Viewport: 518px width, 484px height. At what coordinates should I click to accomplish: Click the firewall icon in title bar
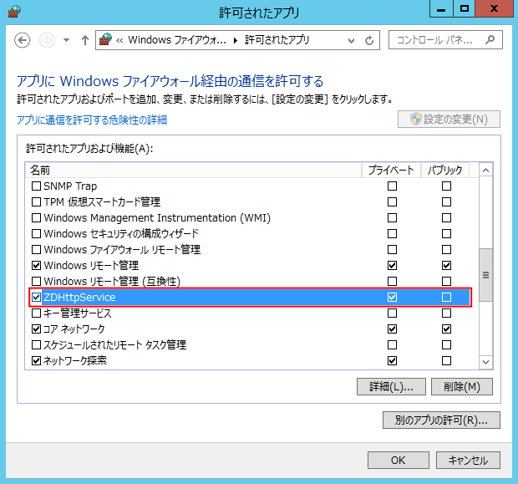click(14, 12)
